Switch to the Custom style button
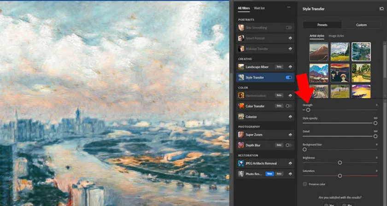Viewport: 387px width, 206px height. pyautogui.click(x=361, y=24)
